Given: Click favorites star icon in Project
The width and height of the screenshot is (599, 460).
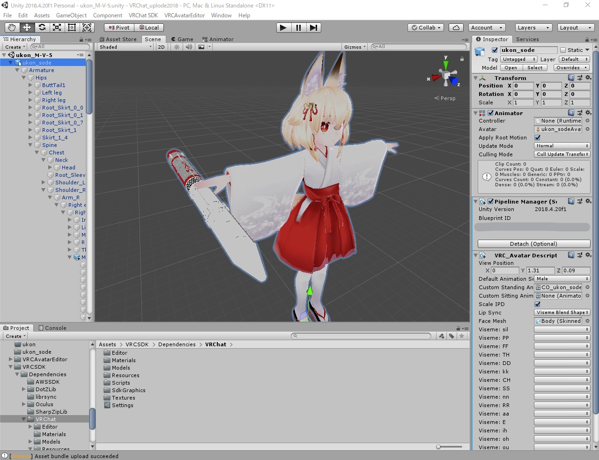Looking at the screenshot, I should point(462,336).
